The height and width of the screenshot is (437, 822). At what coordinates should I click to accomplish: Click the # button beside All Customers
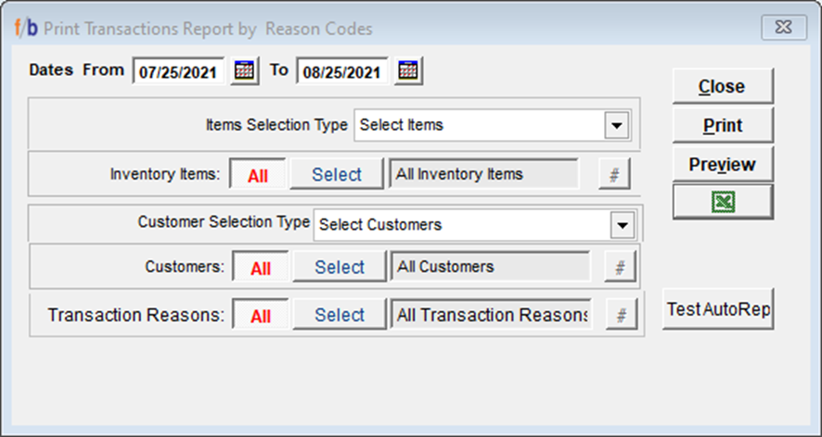[x=620, y=268]
